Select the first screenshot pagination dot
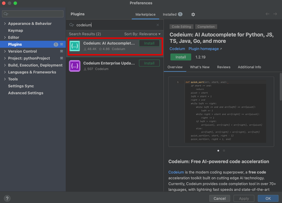 [218, 151]
